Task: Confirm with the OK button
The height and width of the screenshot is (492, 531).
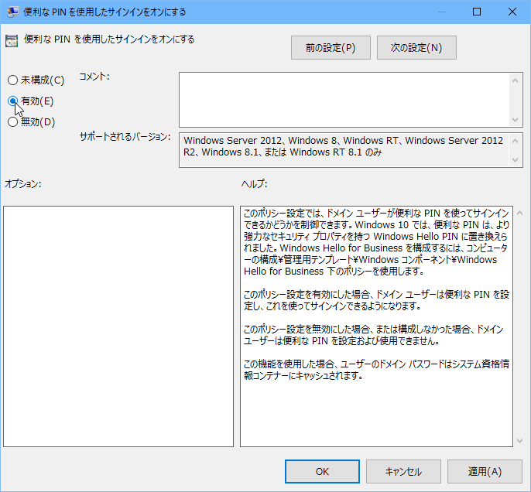Action: (x=322, y=471)
